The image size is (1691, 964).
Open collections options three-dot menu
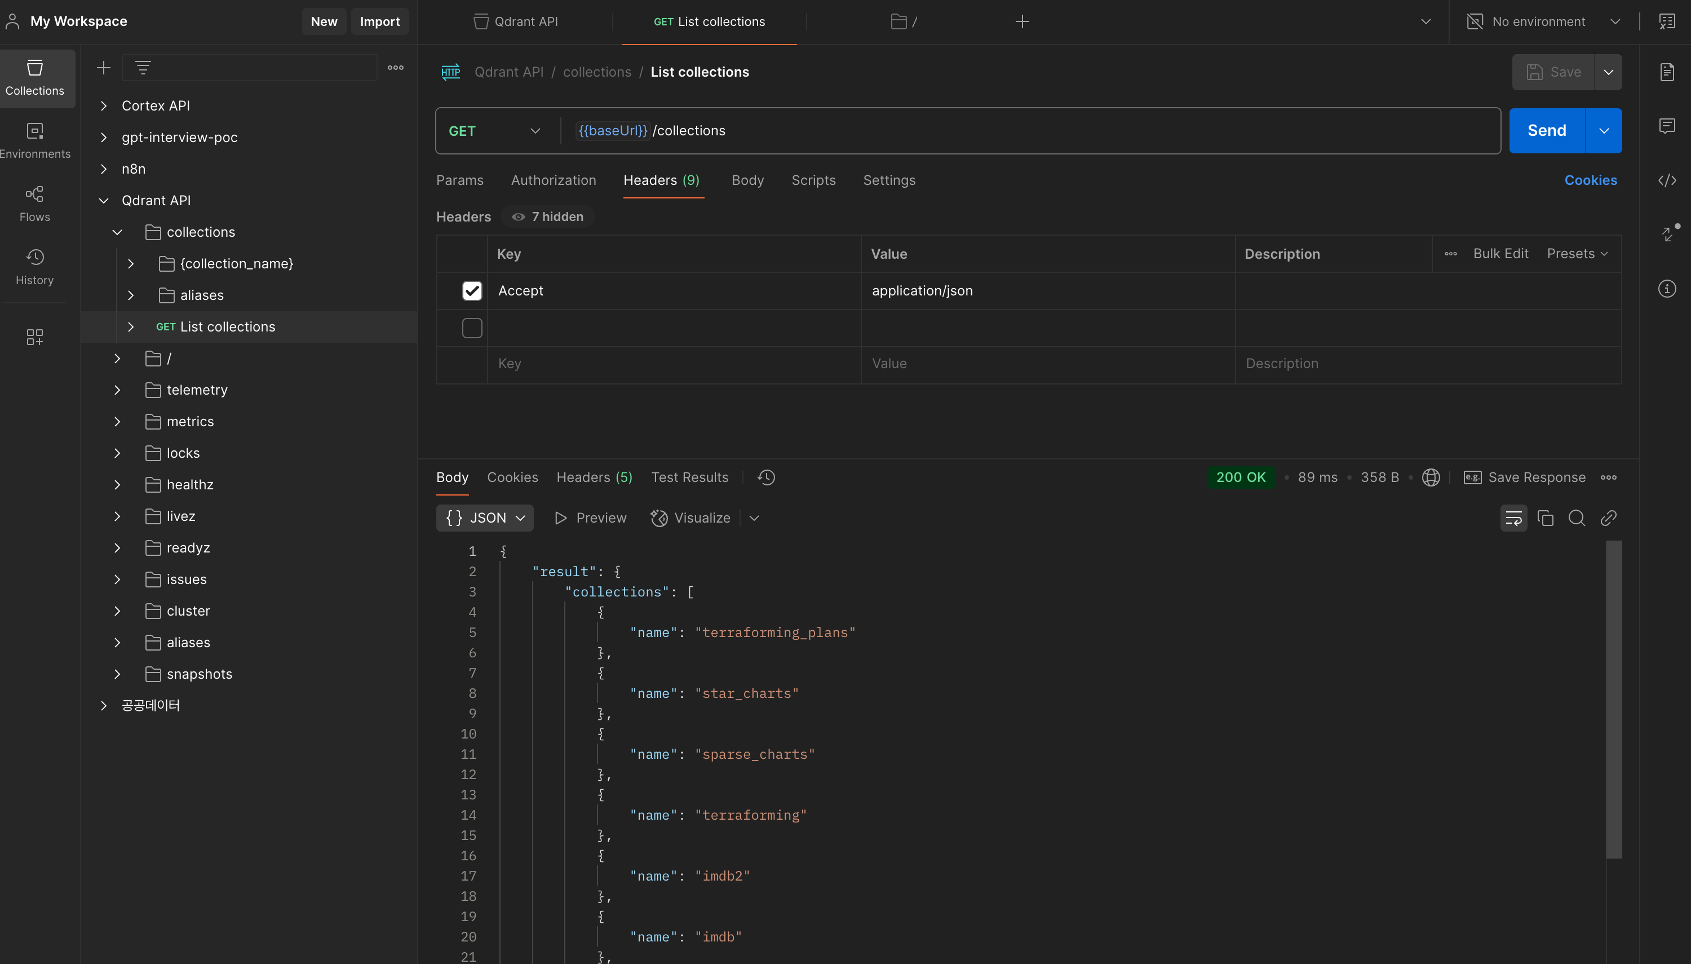[x=396, y=68]
